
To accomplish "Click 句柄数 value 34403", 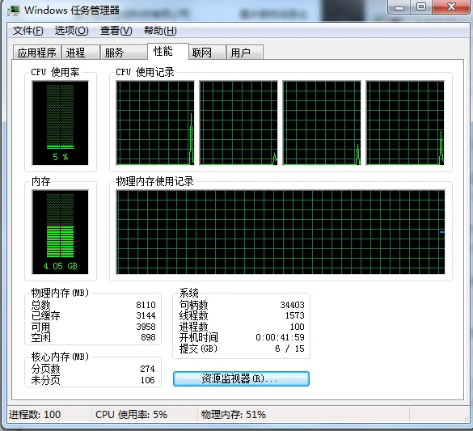I will pyautogui.click(x=292, y=305).
